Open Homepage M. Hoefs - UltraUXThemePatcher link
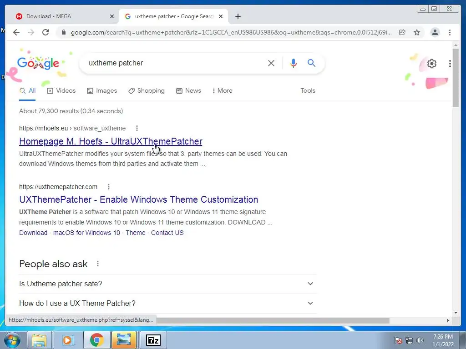This screenshot has width=466, height=349. click(x=111, y=142)
